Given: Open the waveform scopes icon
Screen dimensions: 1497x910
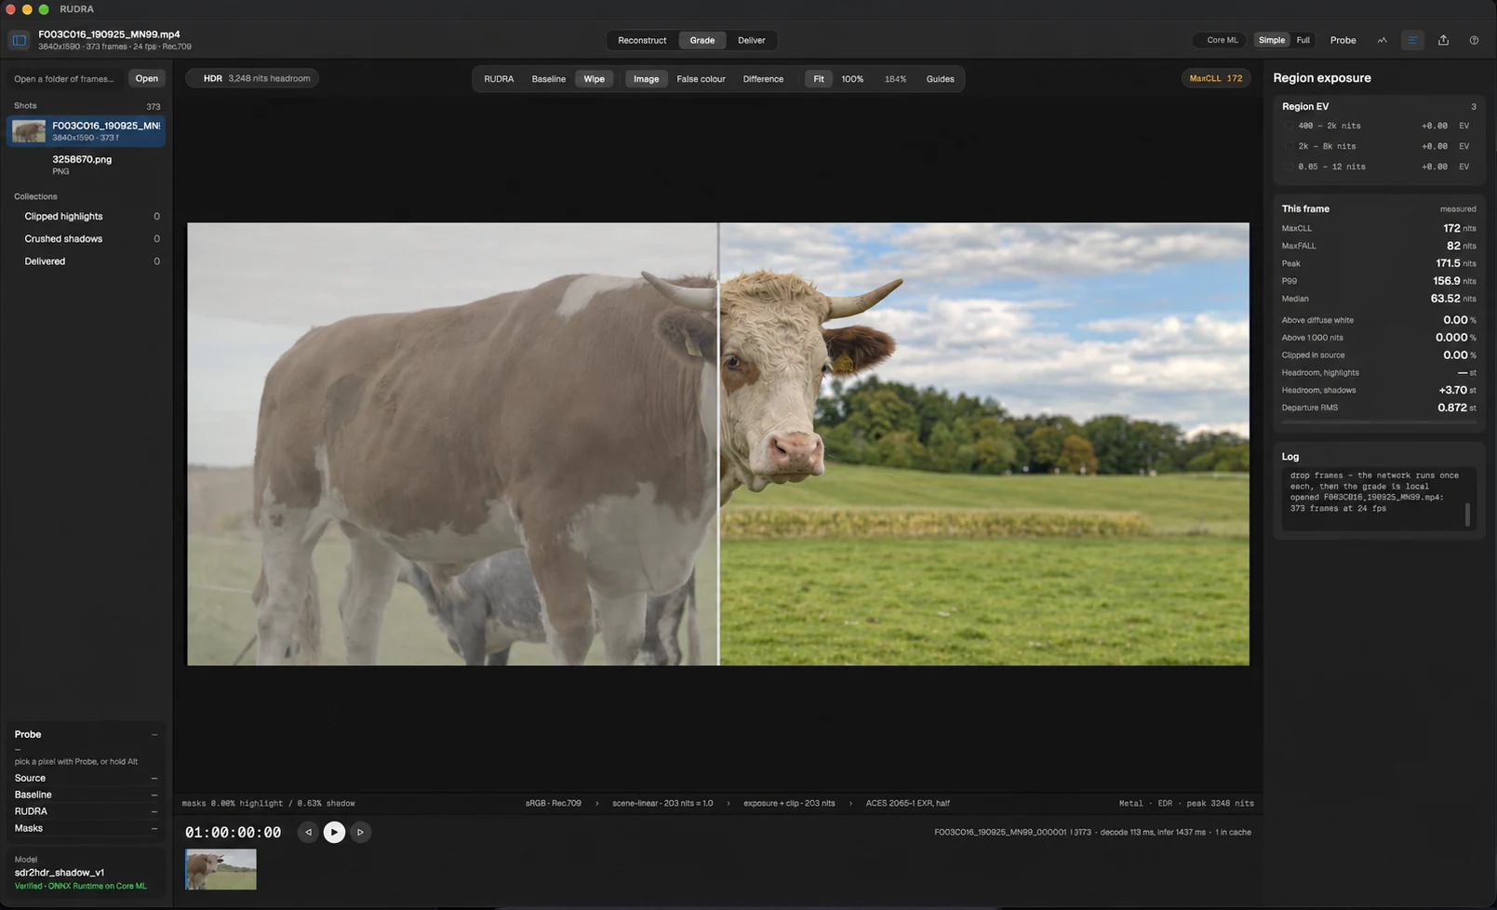Looking at the screenshot, I should [1382, 40].
